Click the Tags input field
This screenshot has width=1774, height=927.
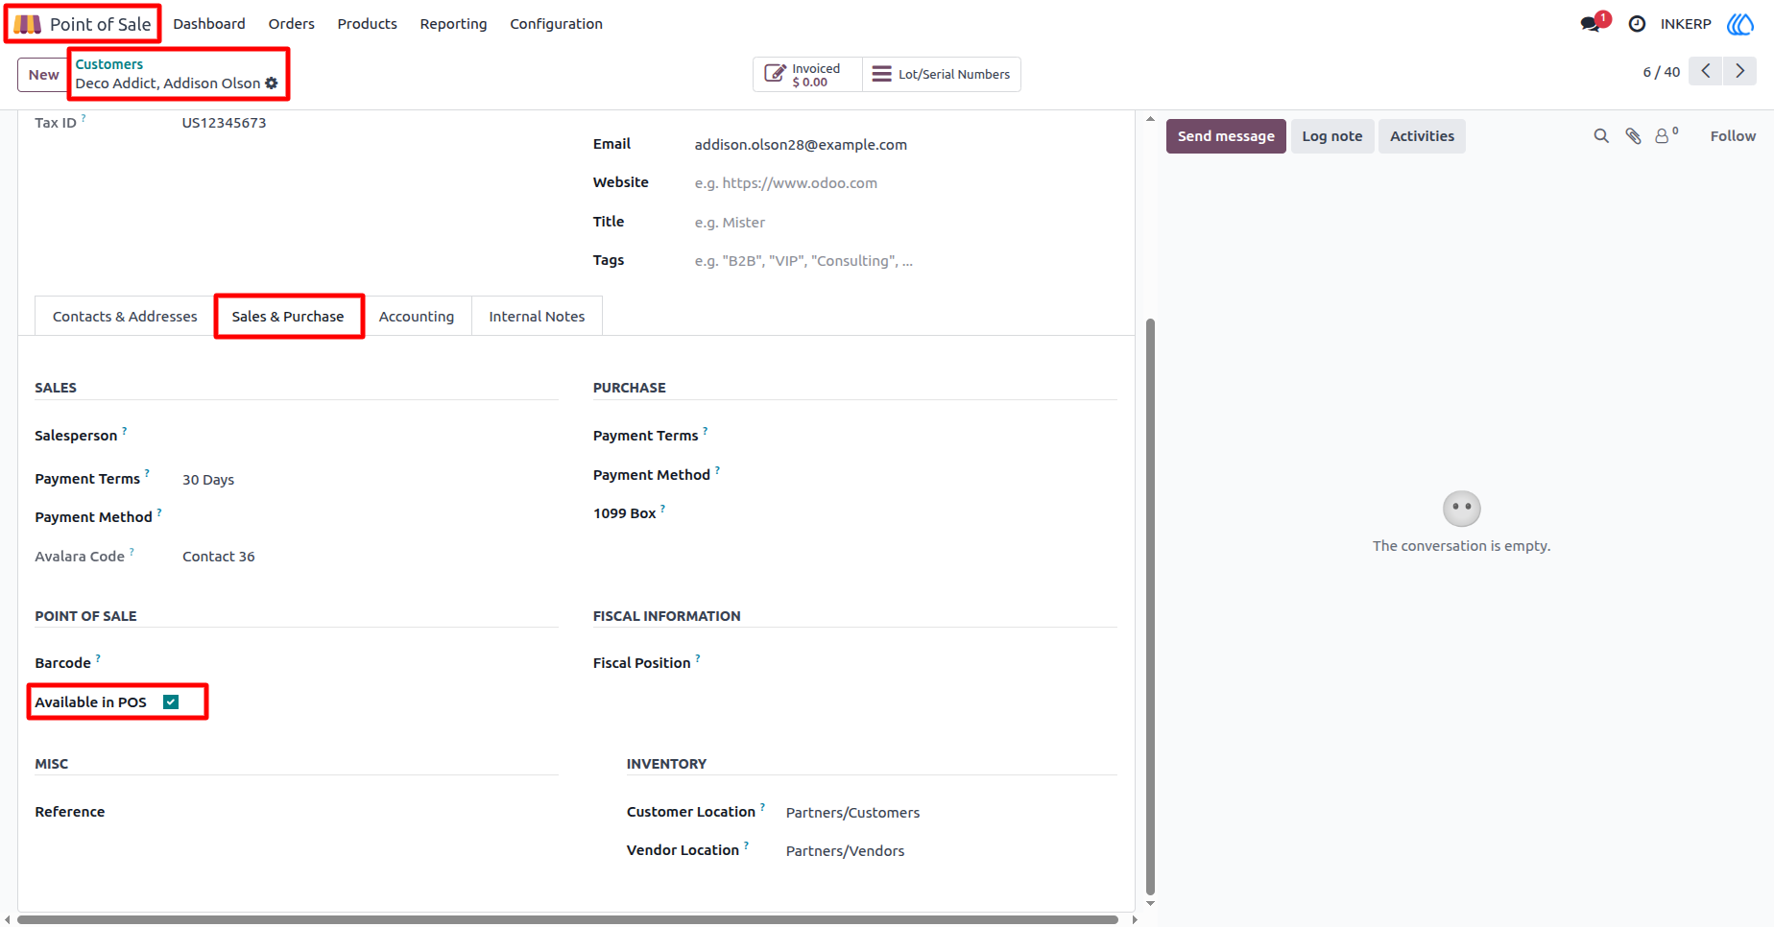pos(905,261)
